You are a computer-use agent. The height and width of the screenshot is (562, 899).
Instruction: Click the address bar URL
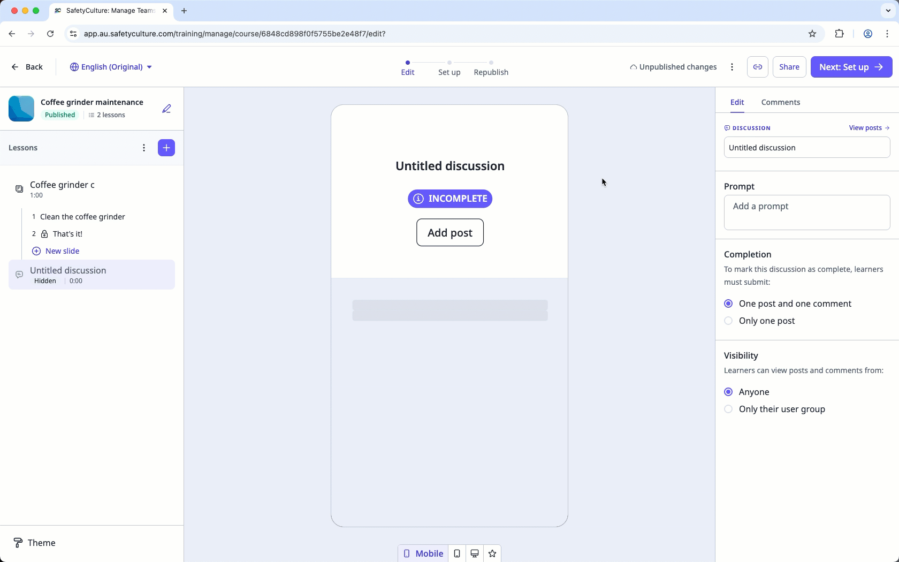click(x=234, y=34)
